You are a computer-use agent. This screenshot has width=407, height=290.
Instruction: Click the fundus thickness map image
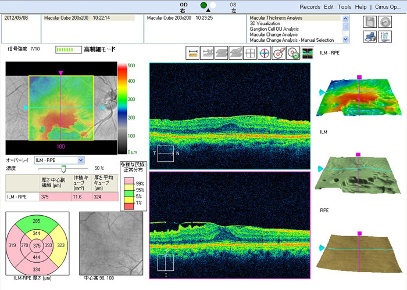tap(61, 108)
